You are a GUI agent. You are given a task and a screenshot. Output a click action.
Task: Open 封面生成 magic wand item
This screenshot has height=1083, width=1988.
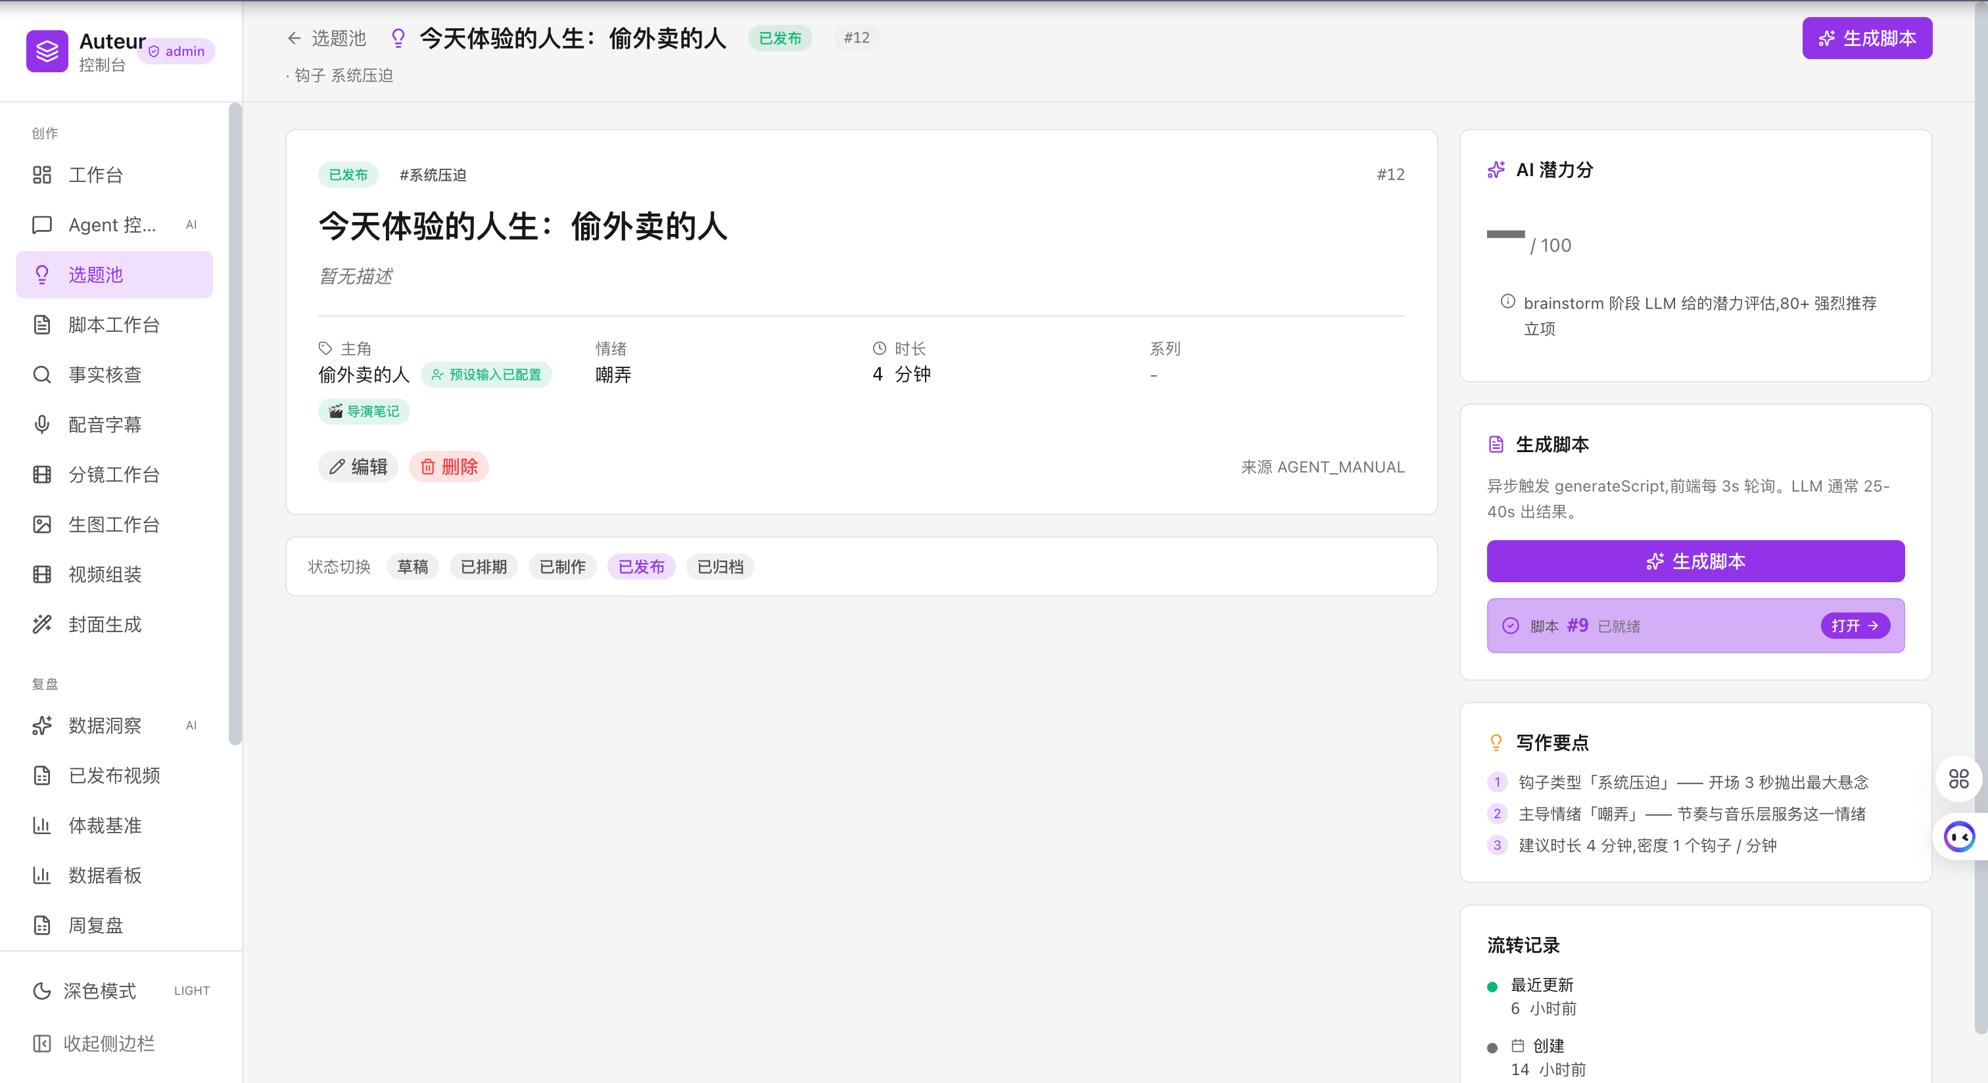114,625
